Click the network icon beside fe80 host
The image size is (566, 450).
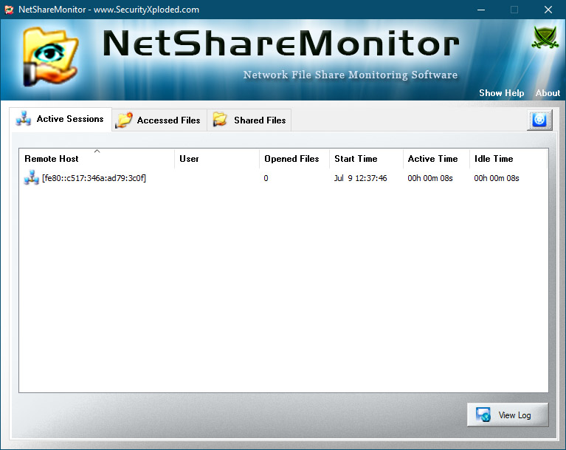click(32, 178)
